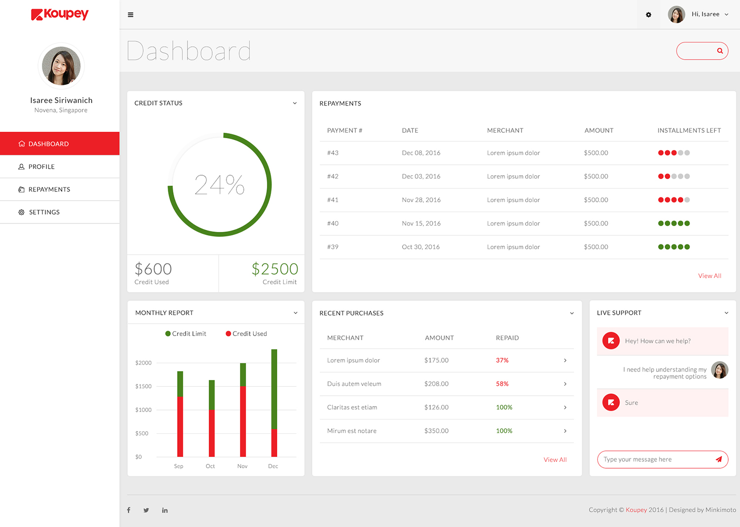Click the Dashboard home icon in sidebar

pyautogui.click(x=22, y=144)
